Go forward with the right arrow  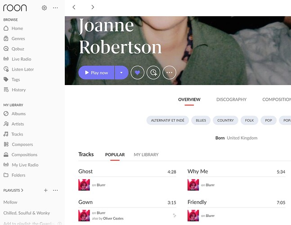point(93,7)
